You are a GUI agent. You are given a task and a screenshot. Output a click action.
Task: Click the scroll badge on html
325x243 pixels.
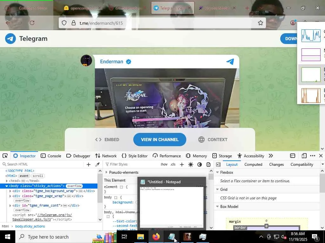pyautogui.click(x=38, y=176)
